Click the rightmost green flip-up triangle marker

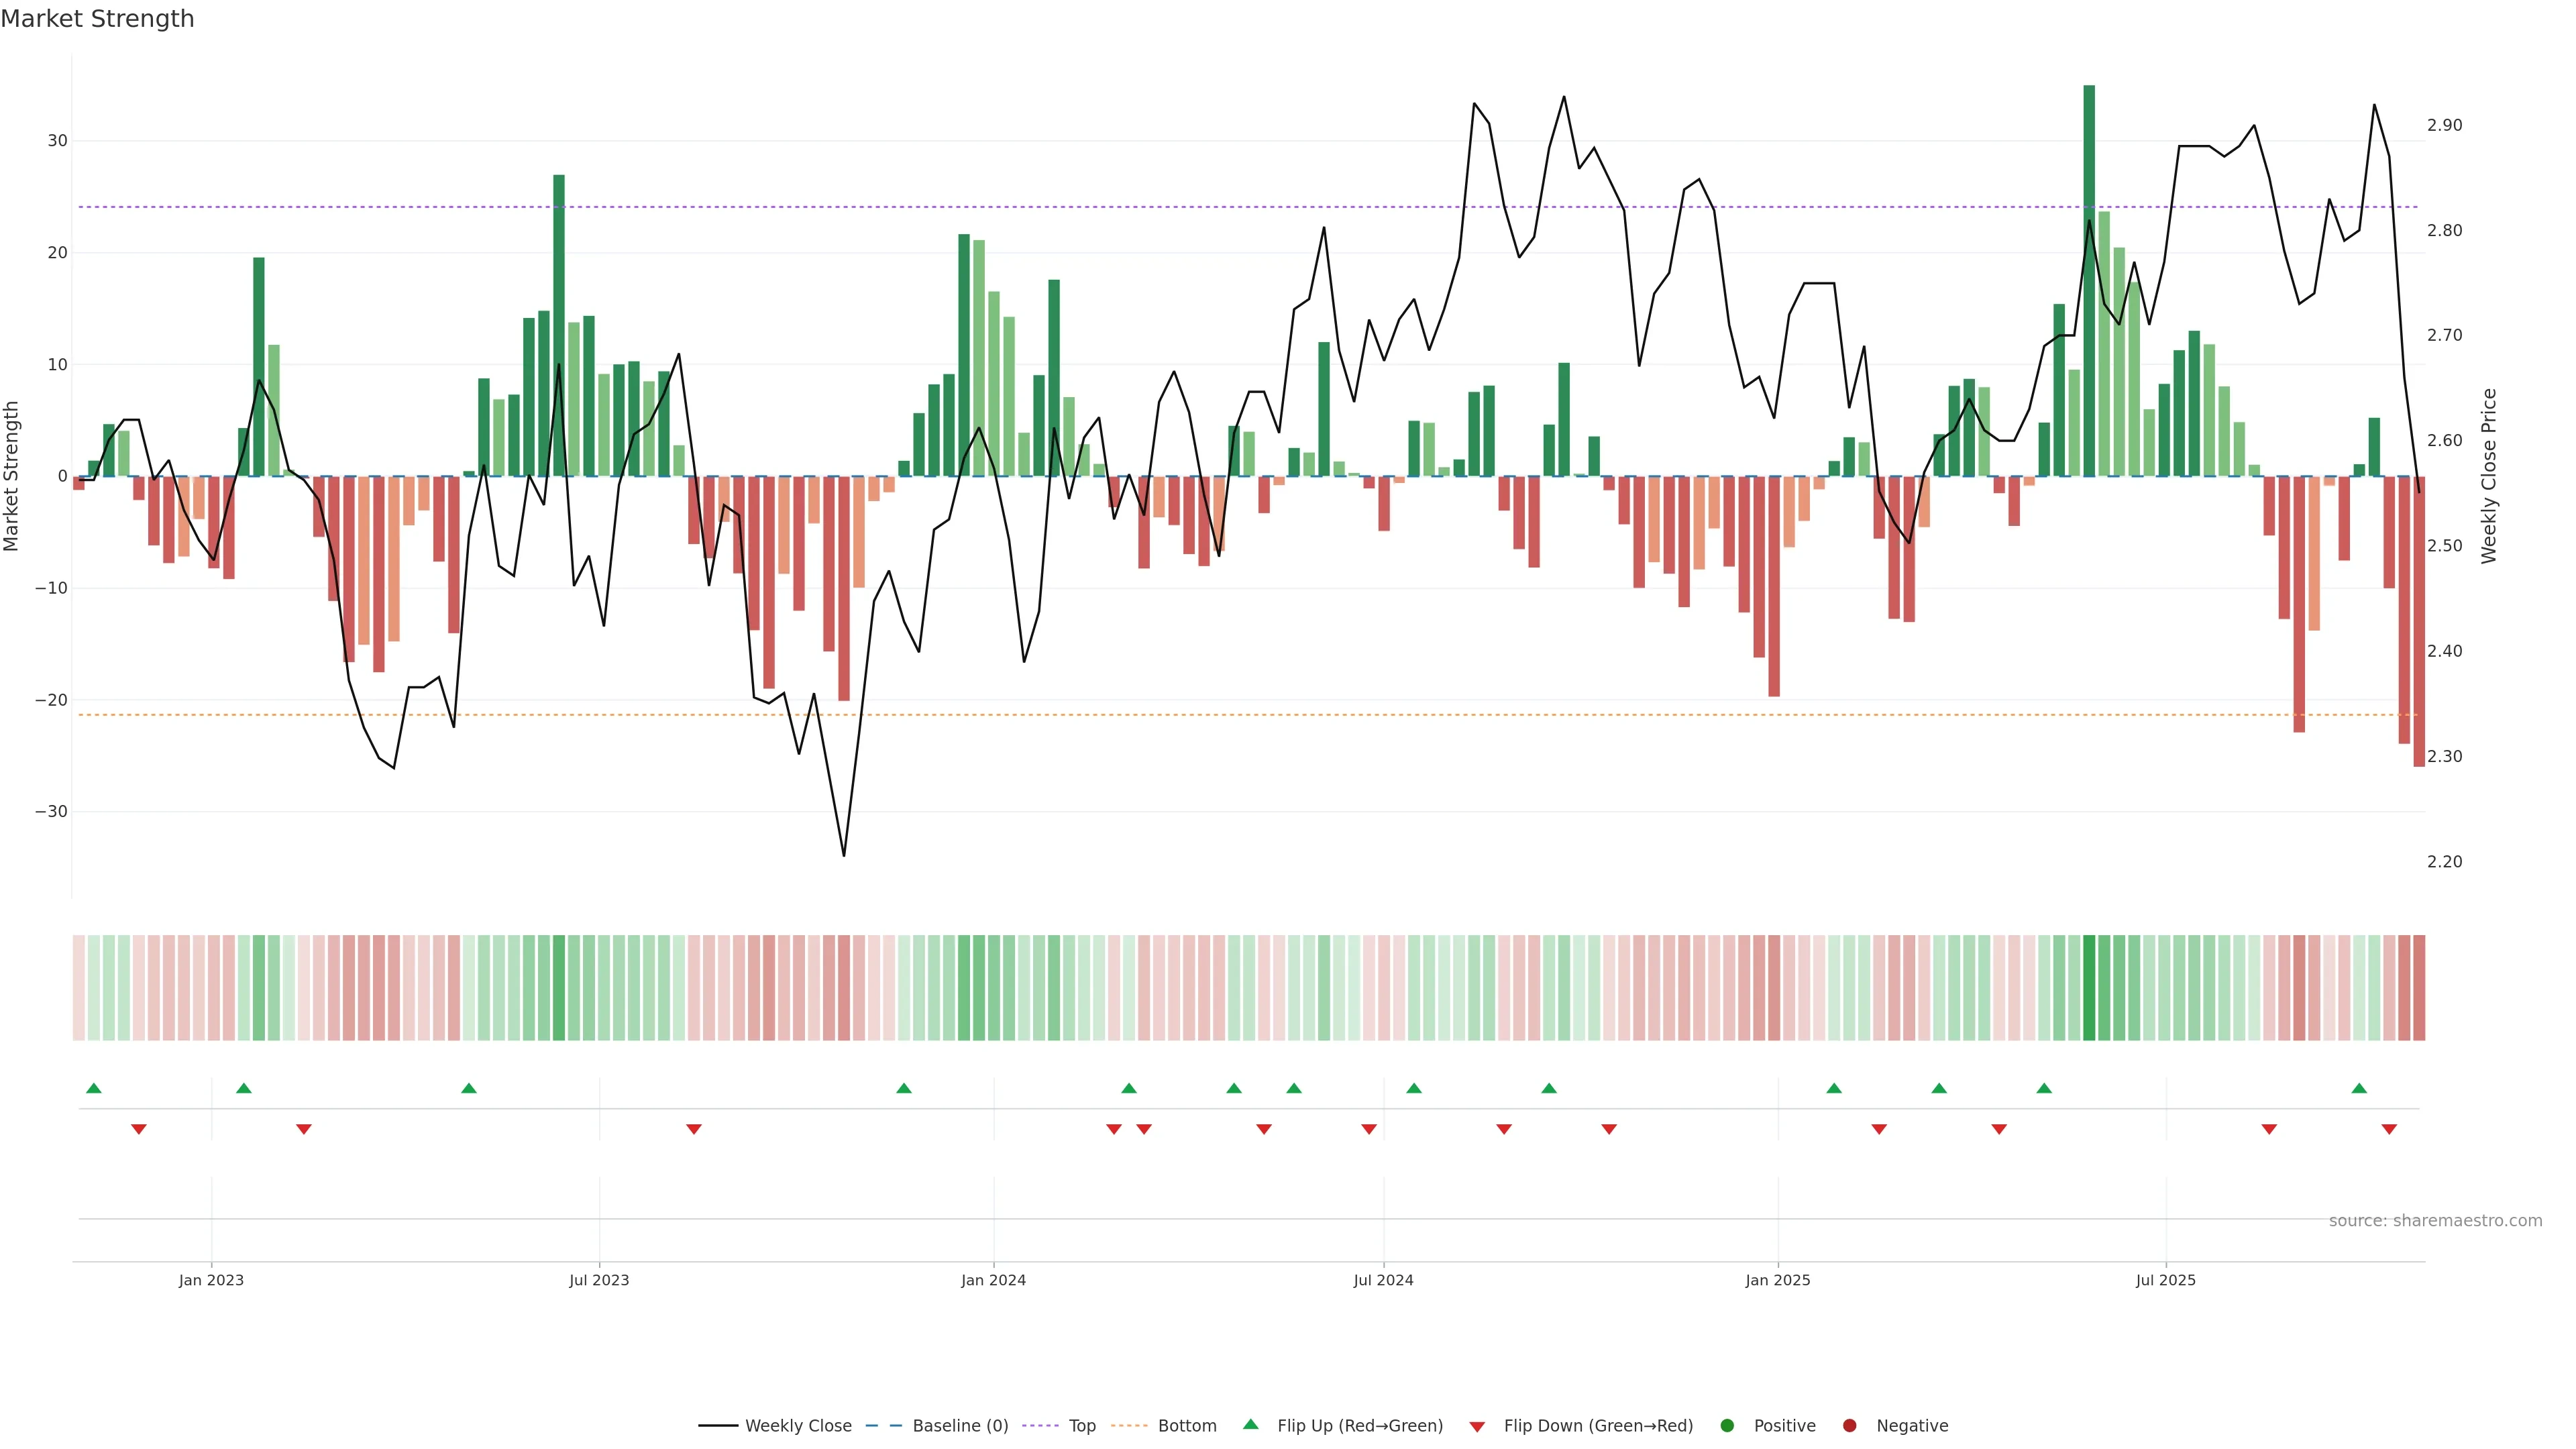click(x=2359, y=1088)
